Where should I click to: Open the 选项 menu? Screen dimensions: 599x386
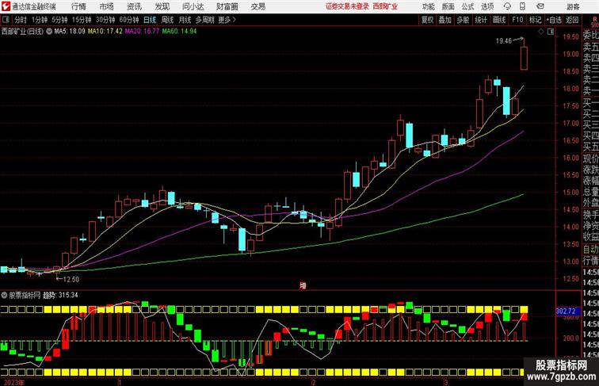487,6
